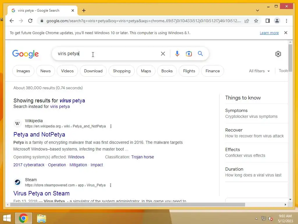
Task: Select the Maps filter chip
Action: [146, 71]
